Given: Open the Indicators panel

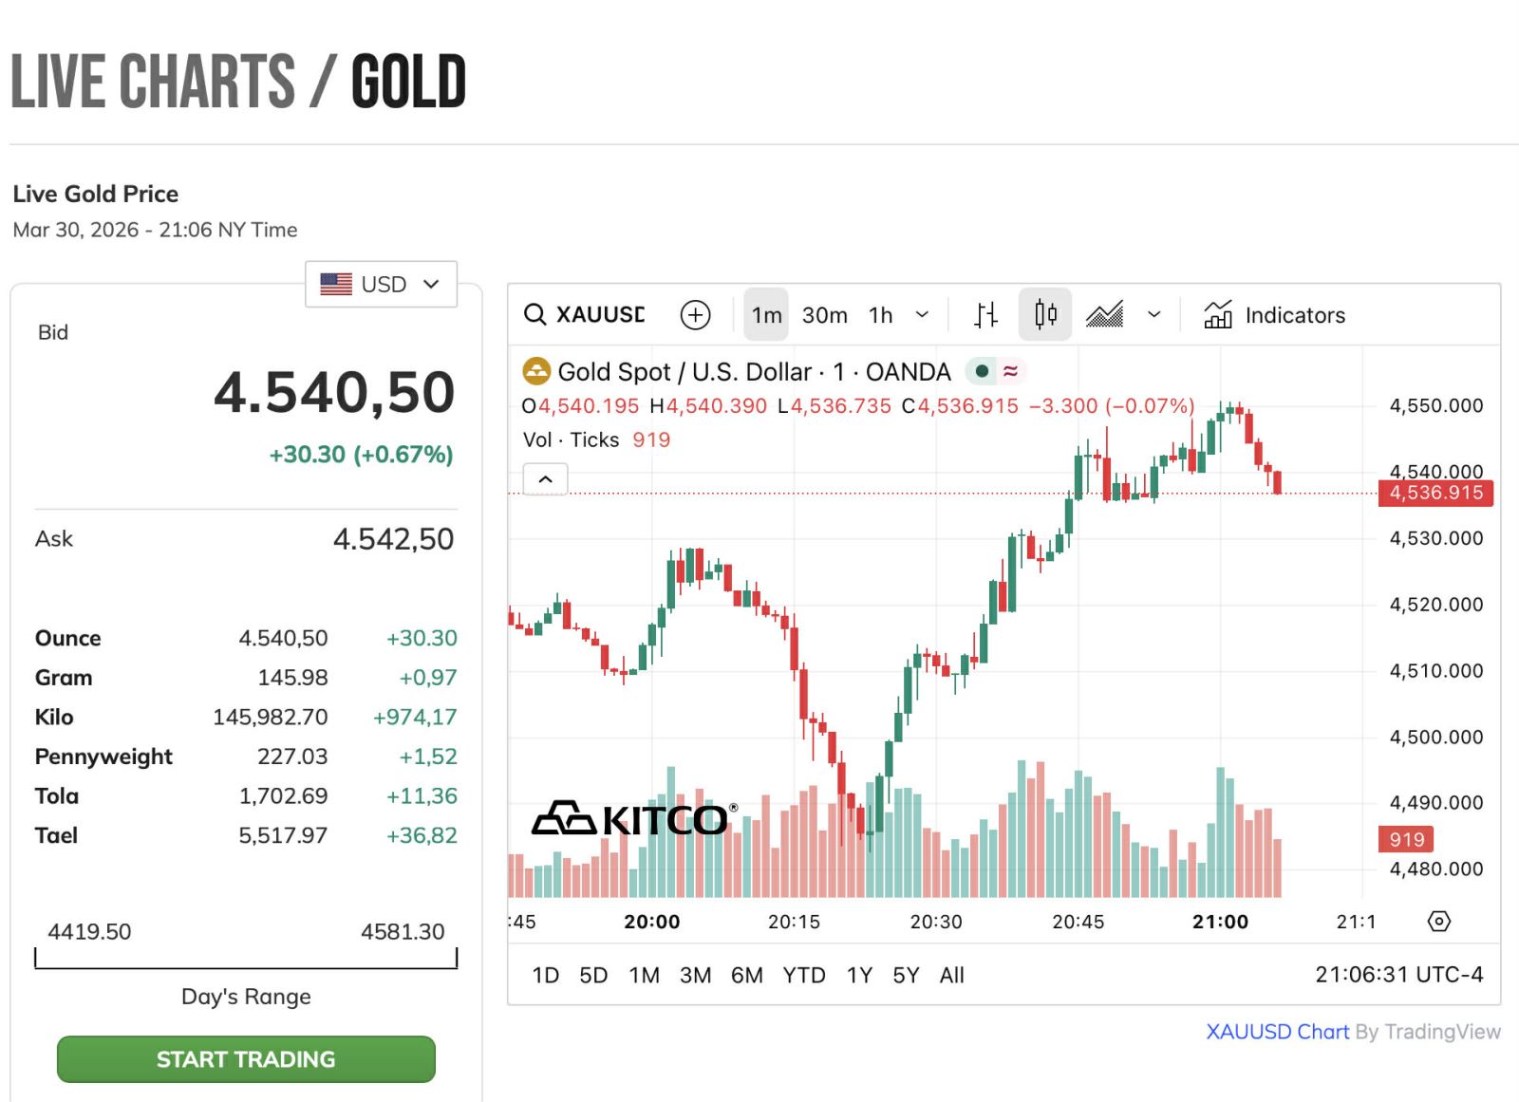Looking at the screenshot, I should (1275, 315).
